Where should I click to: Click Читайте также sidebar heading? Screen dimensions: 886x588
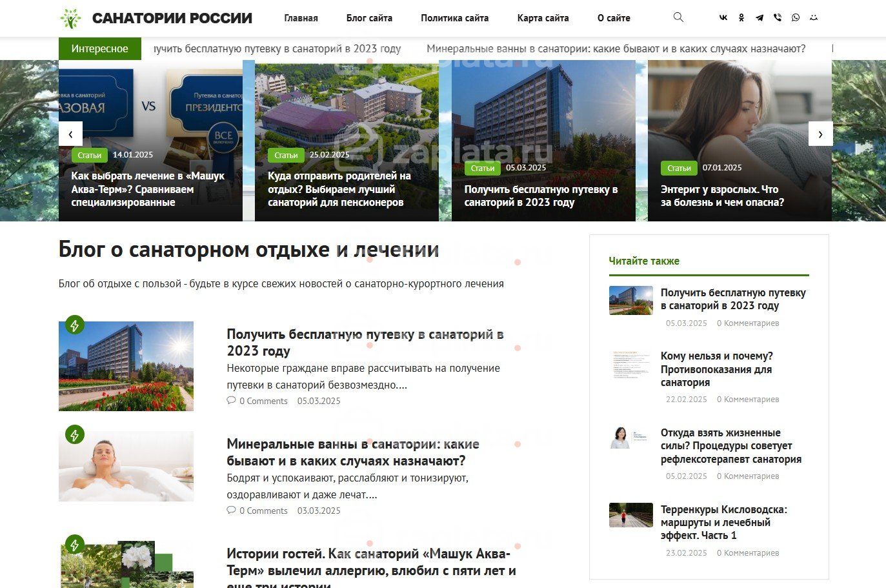point(644,261)
